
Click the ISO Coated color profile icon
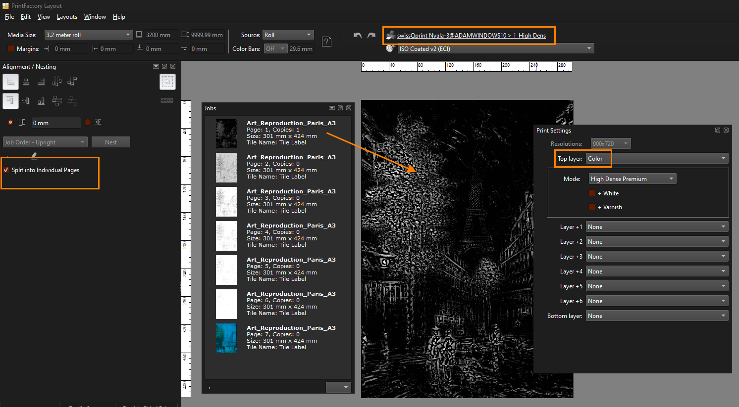[x=390, y=48]
